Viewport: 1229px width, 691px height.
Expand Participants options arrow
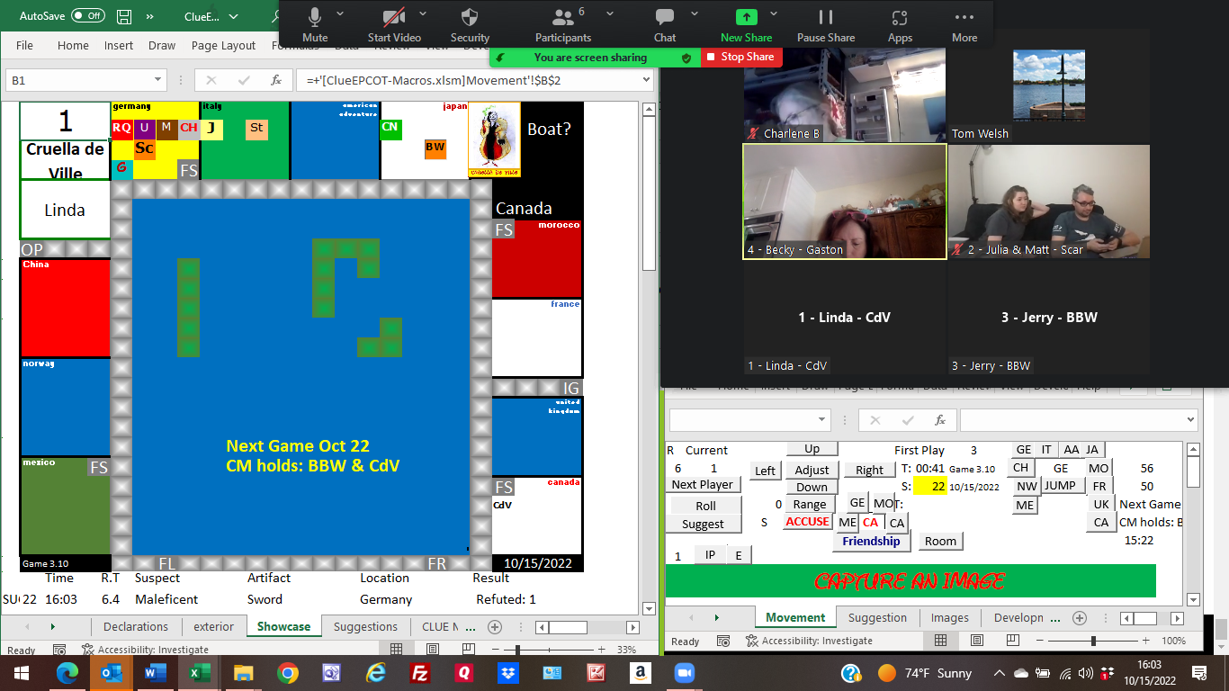(x=610, y=13)
